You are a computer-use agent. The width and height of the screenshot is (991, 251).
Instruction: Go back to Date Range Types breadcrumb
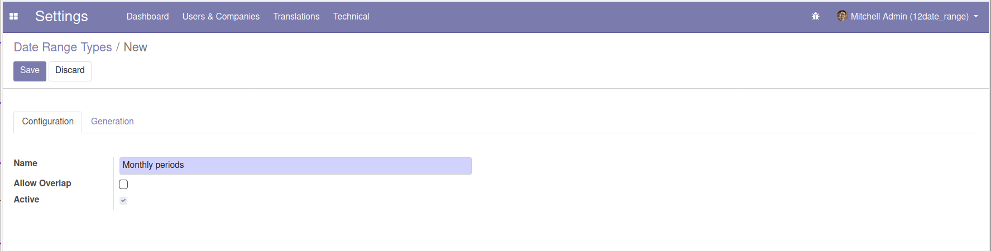[63, 47]
